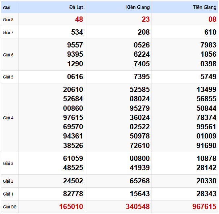
Task: Click Giải 7 number 618
Action: point(210,32)
